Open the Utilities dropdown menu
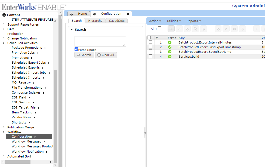The height and width of the screenshot is (167, 265). pos(174,21)
